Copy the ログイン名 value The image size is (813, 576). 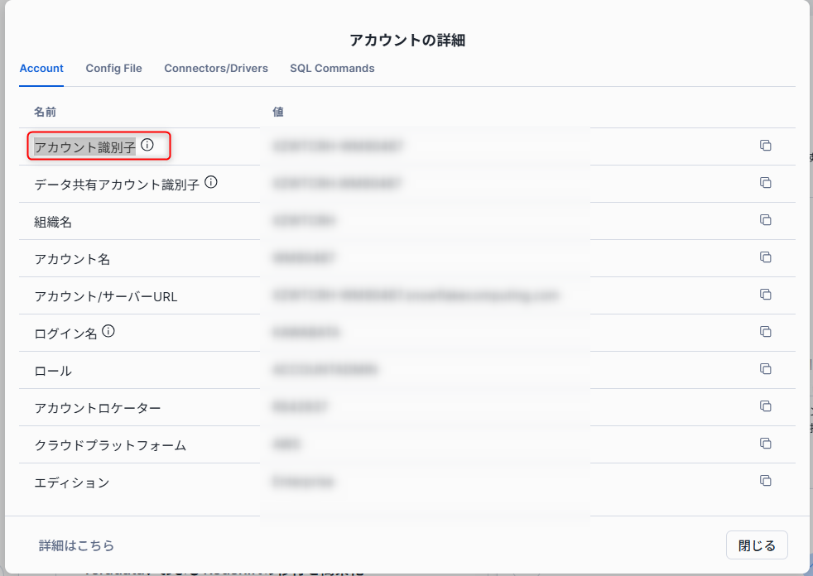766,332
